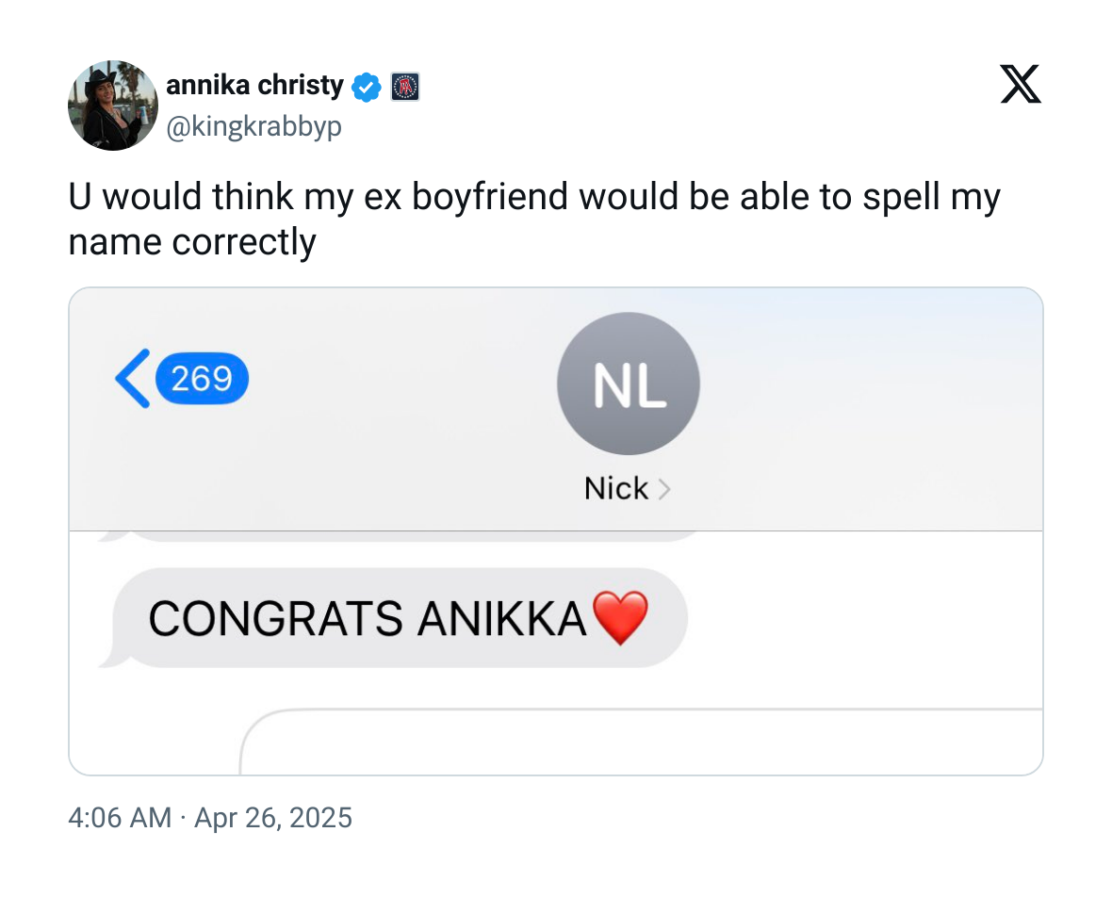Click the blank area right of the CONGRATS bubble
The height and width of the screenshot is (897, 1112).
[x=858, y=619]
